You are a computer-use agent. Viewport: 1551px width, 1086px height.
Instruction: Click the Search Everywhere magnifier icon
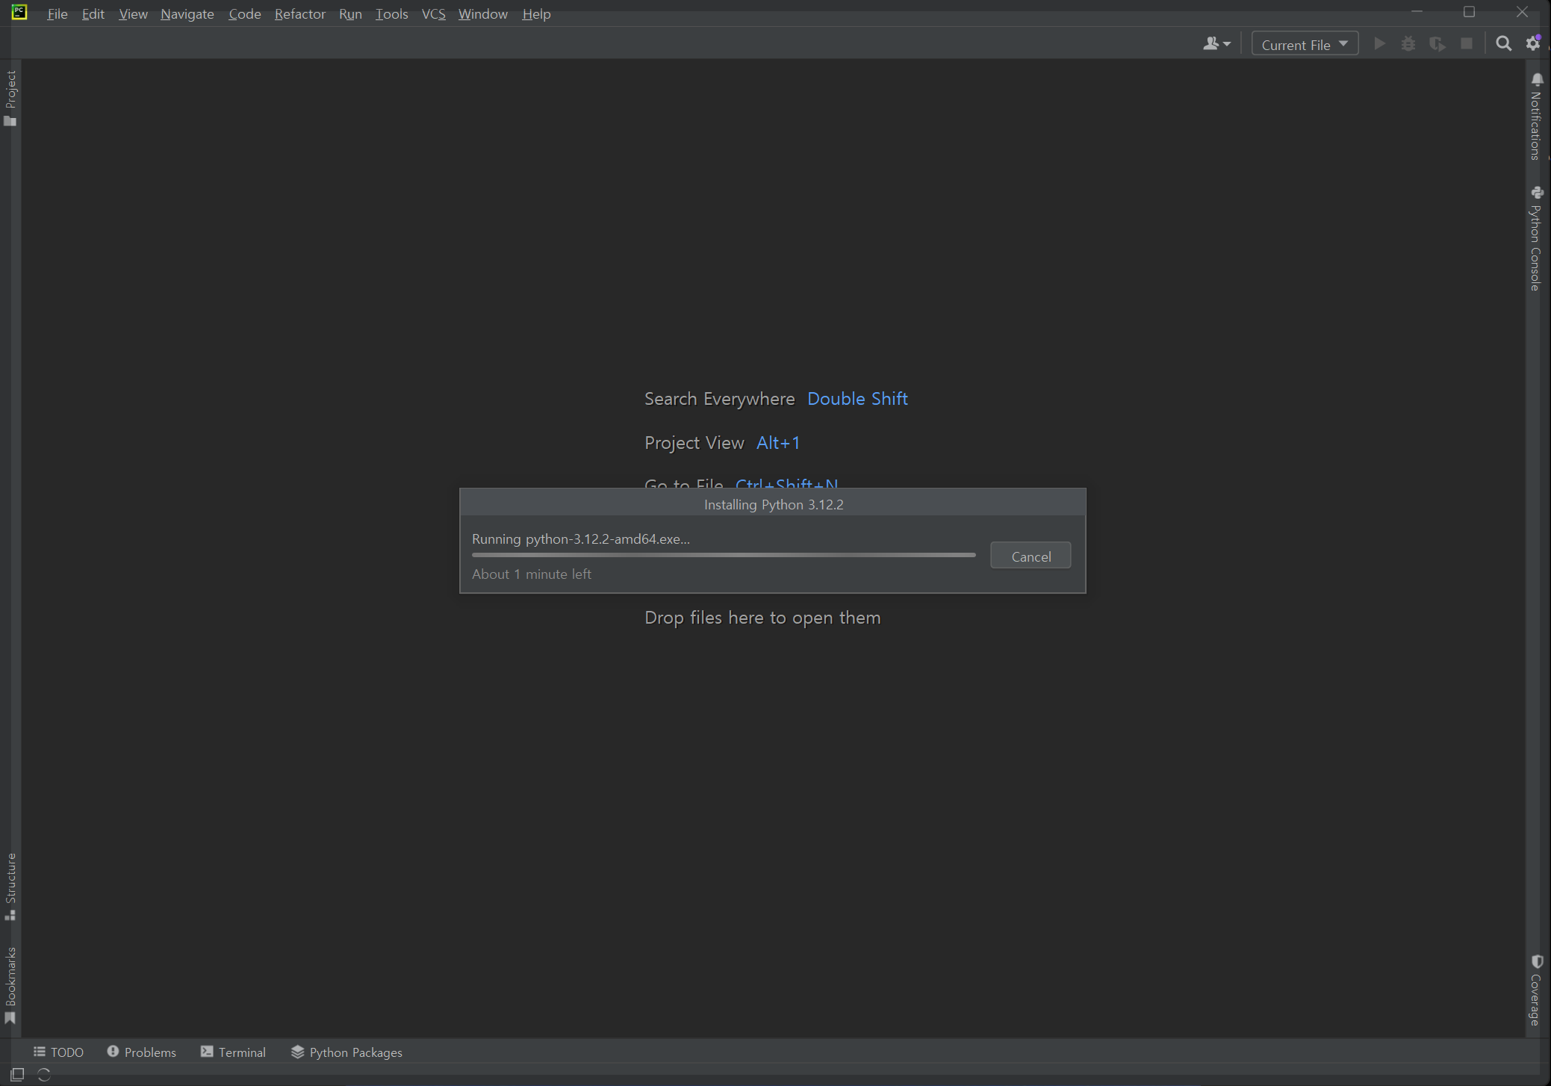1503,44
